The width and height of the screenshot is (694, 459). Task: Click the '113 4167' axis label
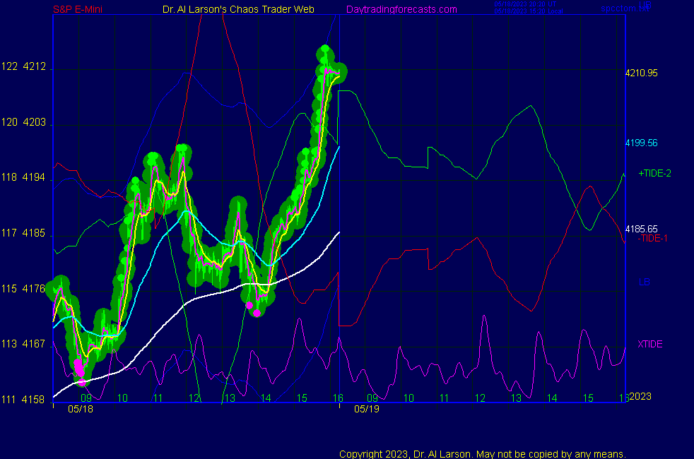(x=23, y=344)
